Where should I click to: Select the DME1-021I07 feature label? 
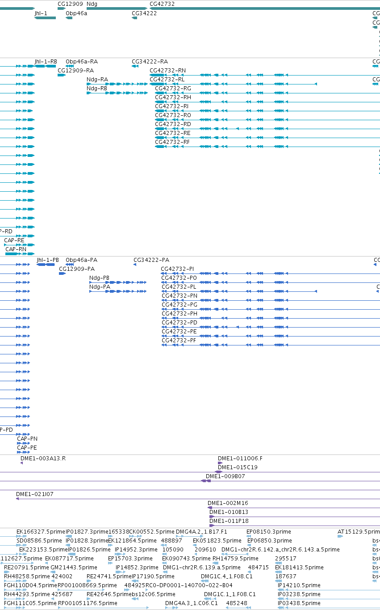(35, 494)
